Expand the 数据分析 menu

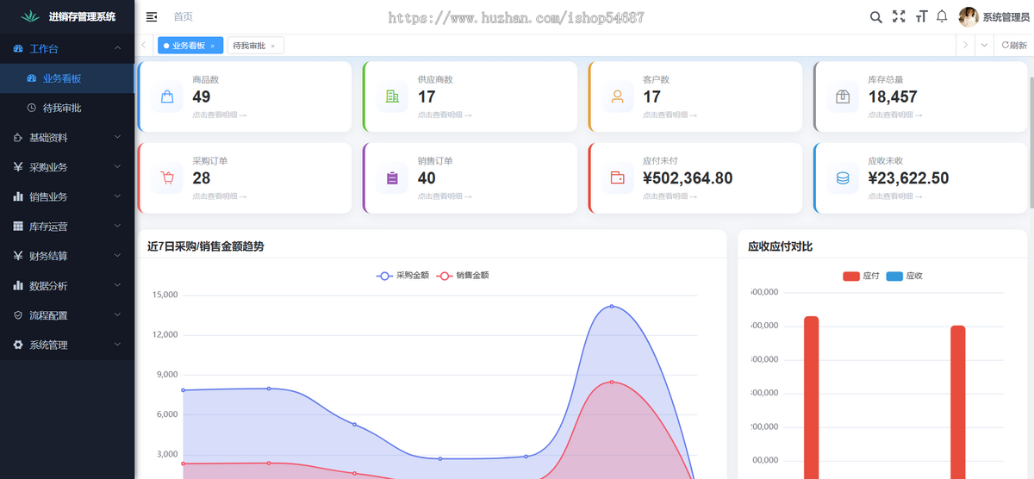67,285
